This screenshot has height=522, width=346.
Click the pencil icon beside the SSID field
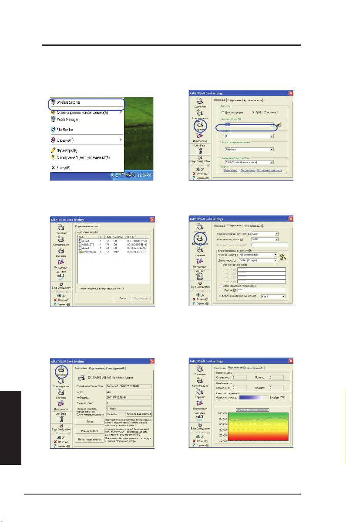pos(278,125)
